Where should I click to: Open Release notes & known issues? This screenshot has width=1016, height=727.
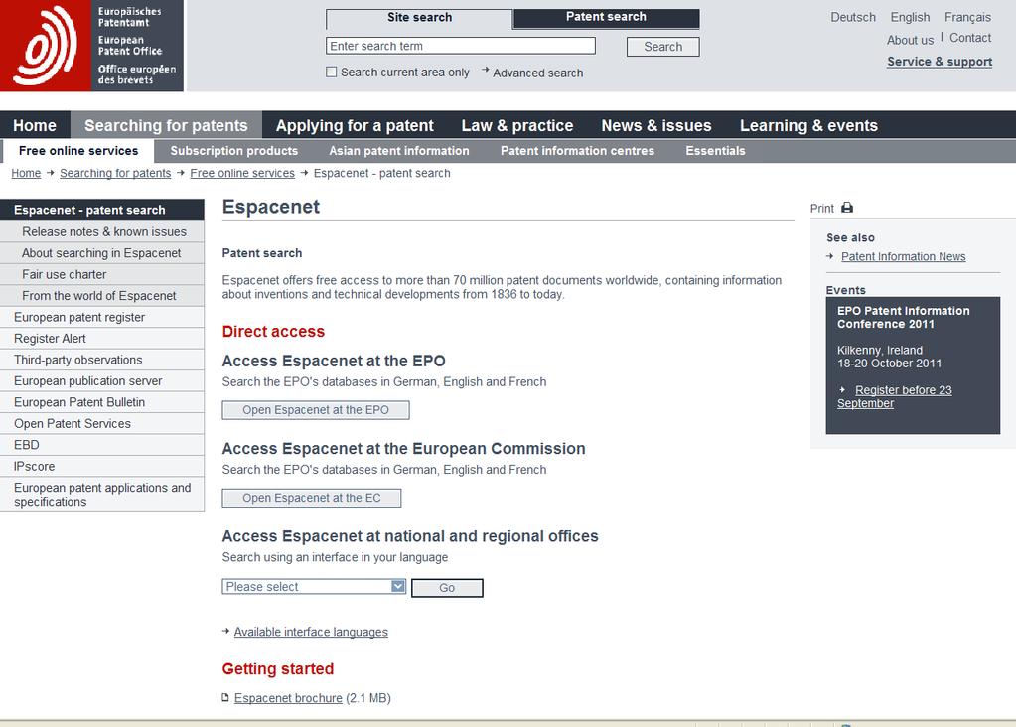[x=101, y=231]
